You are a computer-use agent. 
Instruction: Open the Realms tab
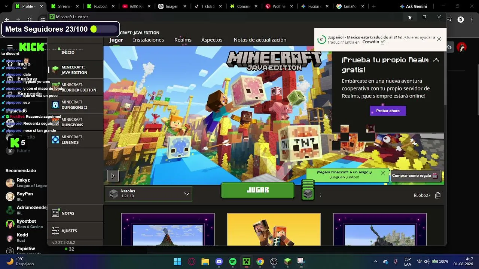point(183,40)
